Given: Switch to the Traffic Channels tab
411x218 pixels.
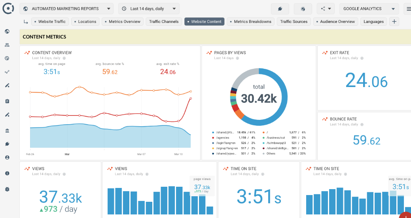Looking at the screenshot, I should click(164, 21).
